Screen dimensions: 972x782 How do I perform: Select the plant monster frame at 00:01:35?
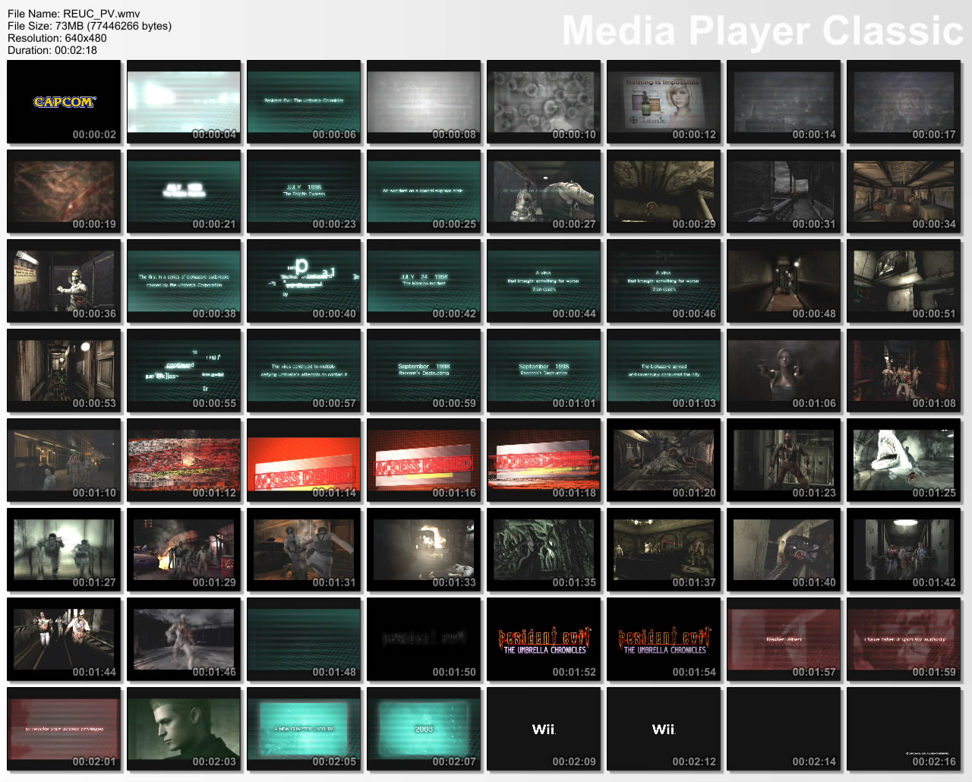(544, 550)
